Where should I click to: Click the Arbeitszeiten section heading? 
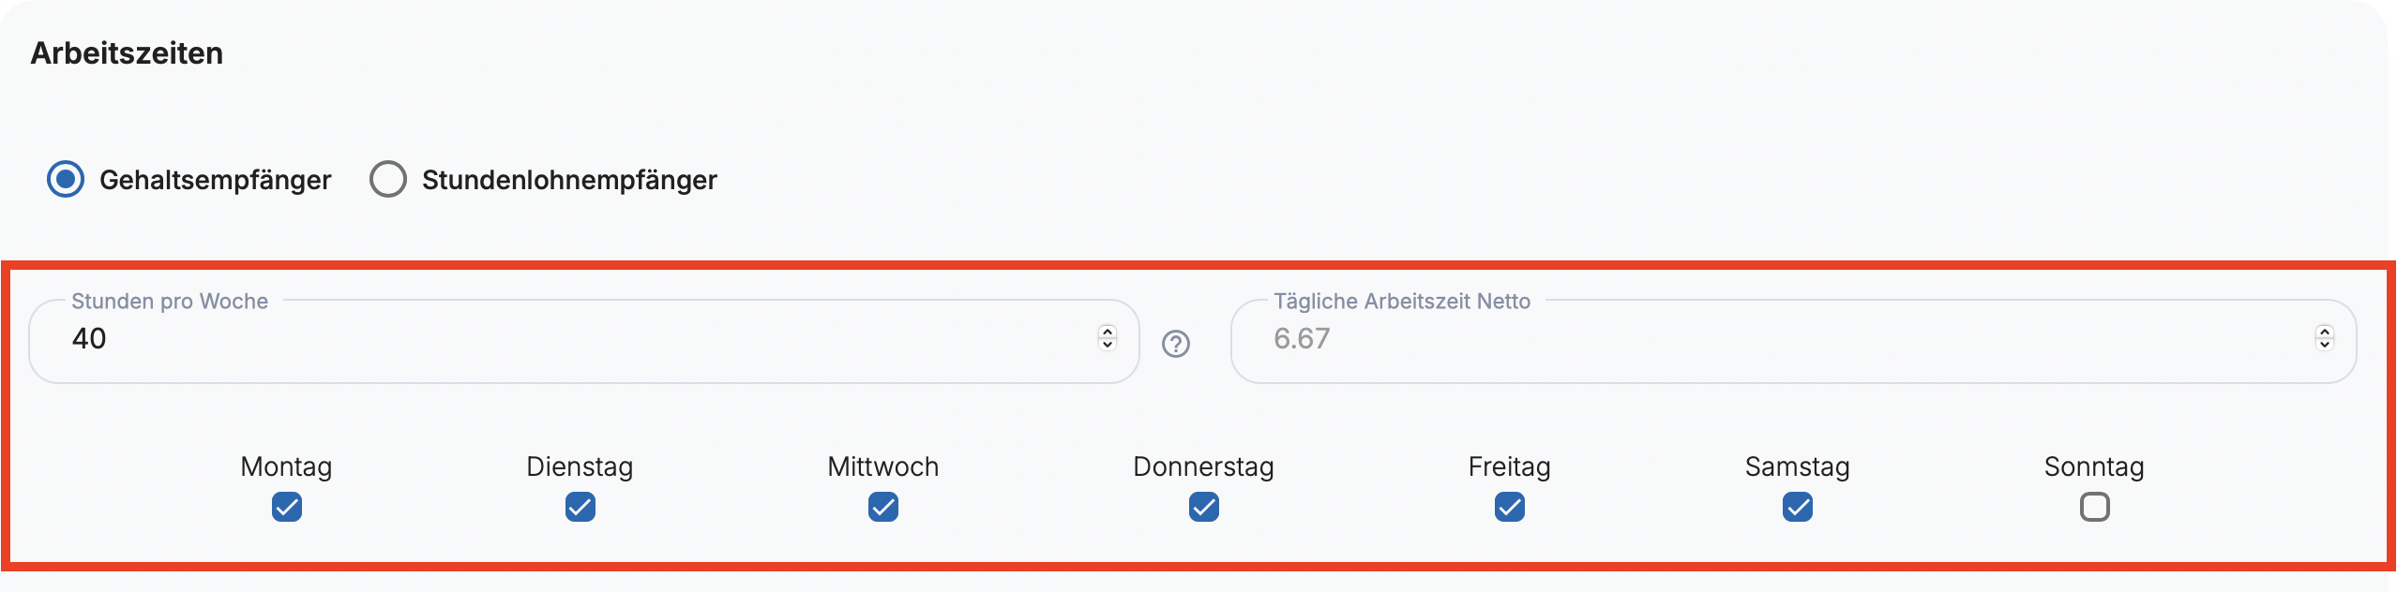coord(127,53)
